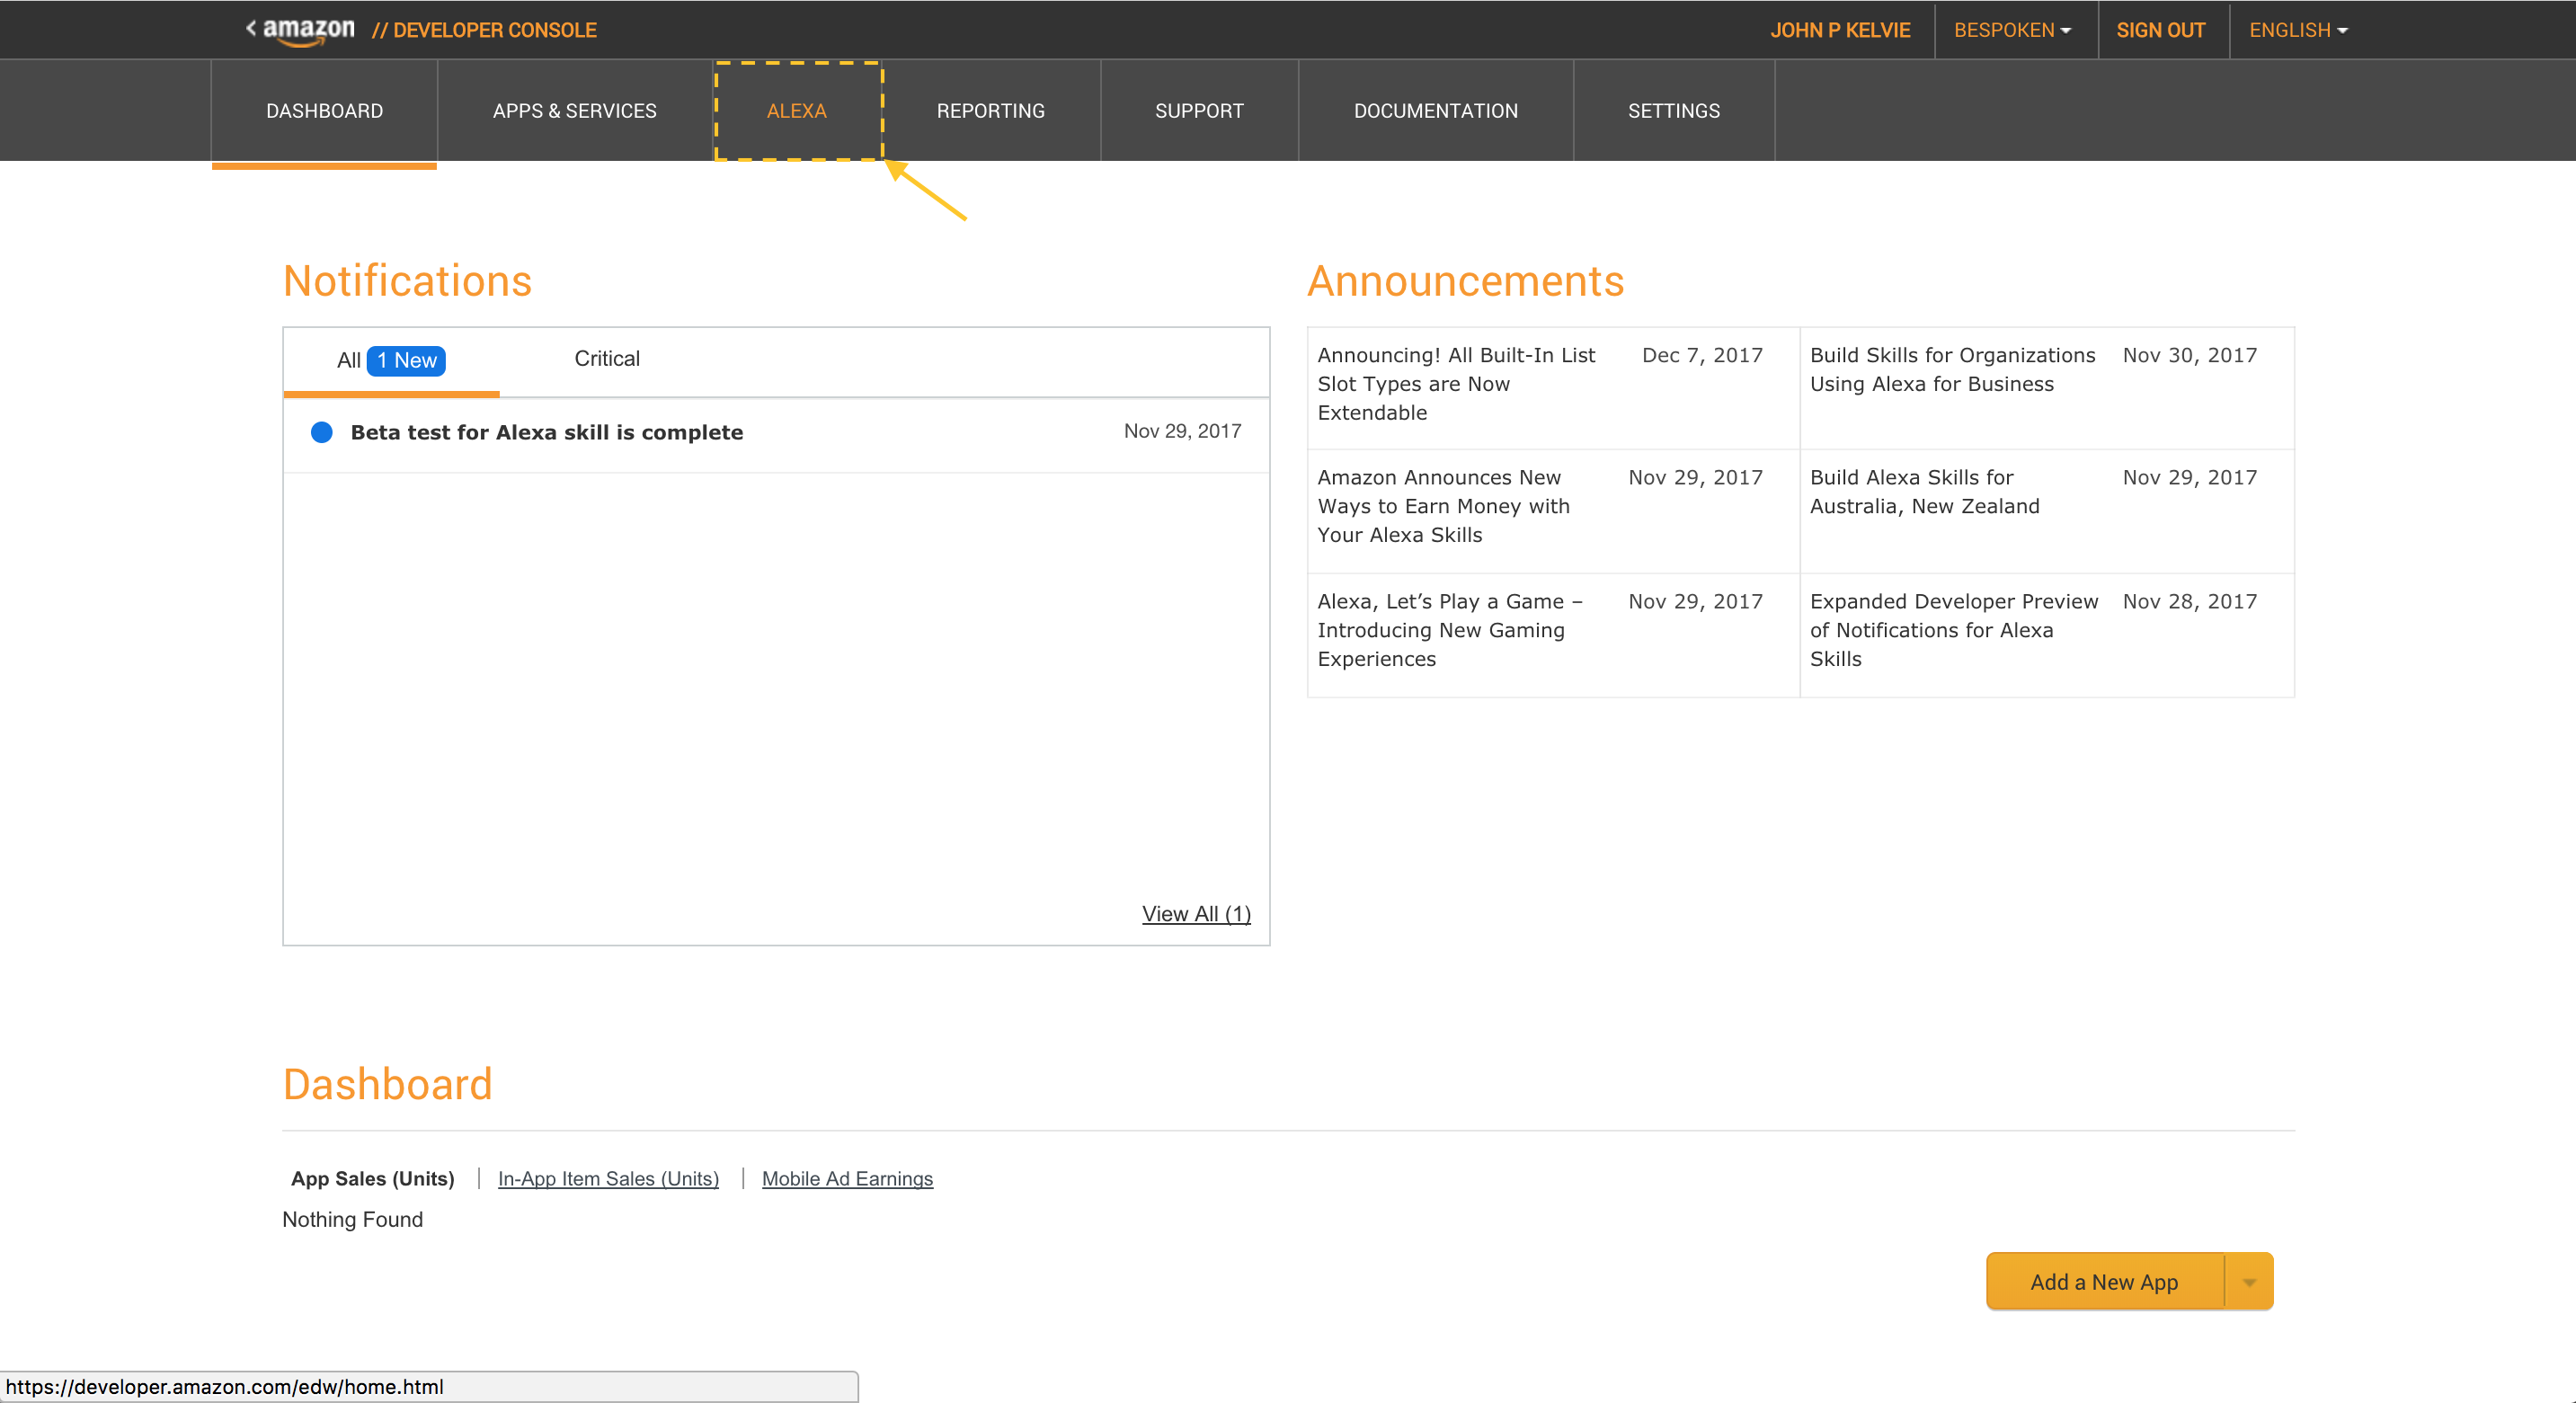Expand the BESPOKEN account dropdown
Image resolution: width=2576 pixels, height=1403 pixels.
(x=2012, y=30)
